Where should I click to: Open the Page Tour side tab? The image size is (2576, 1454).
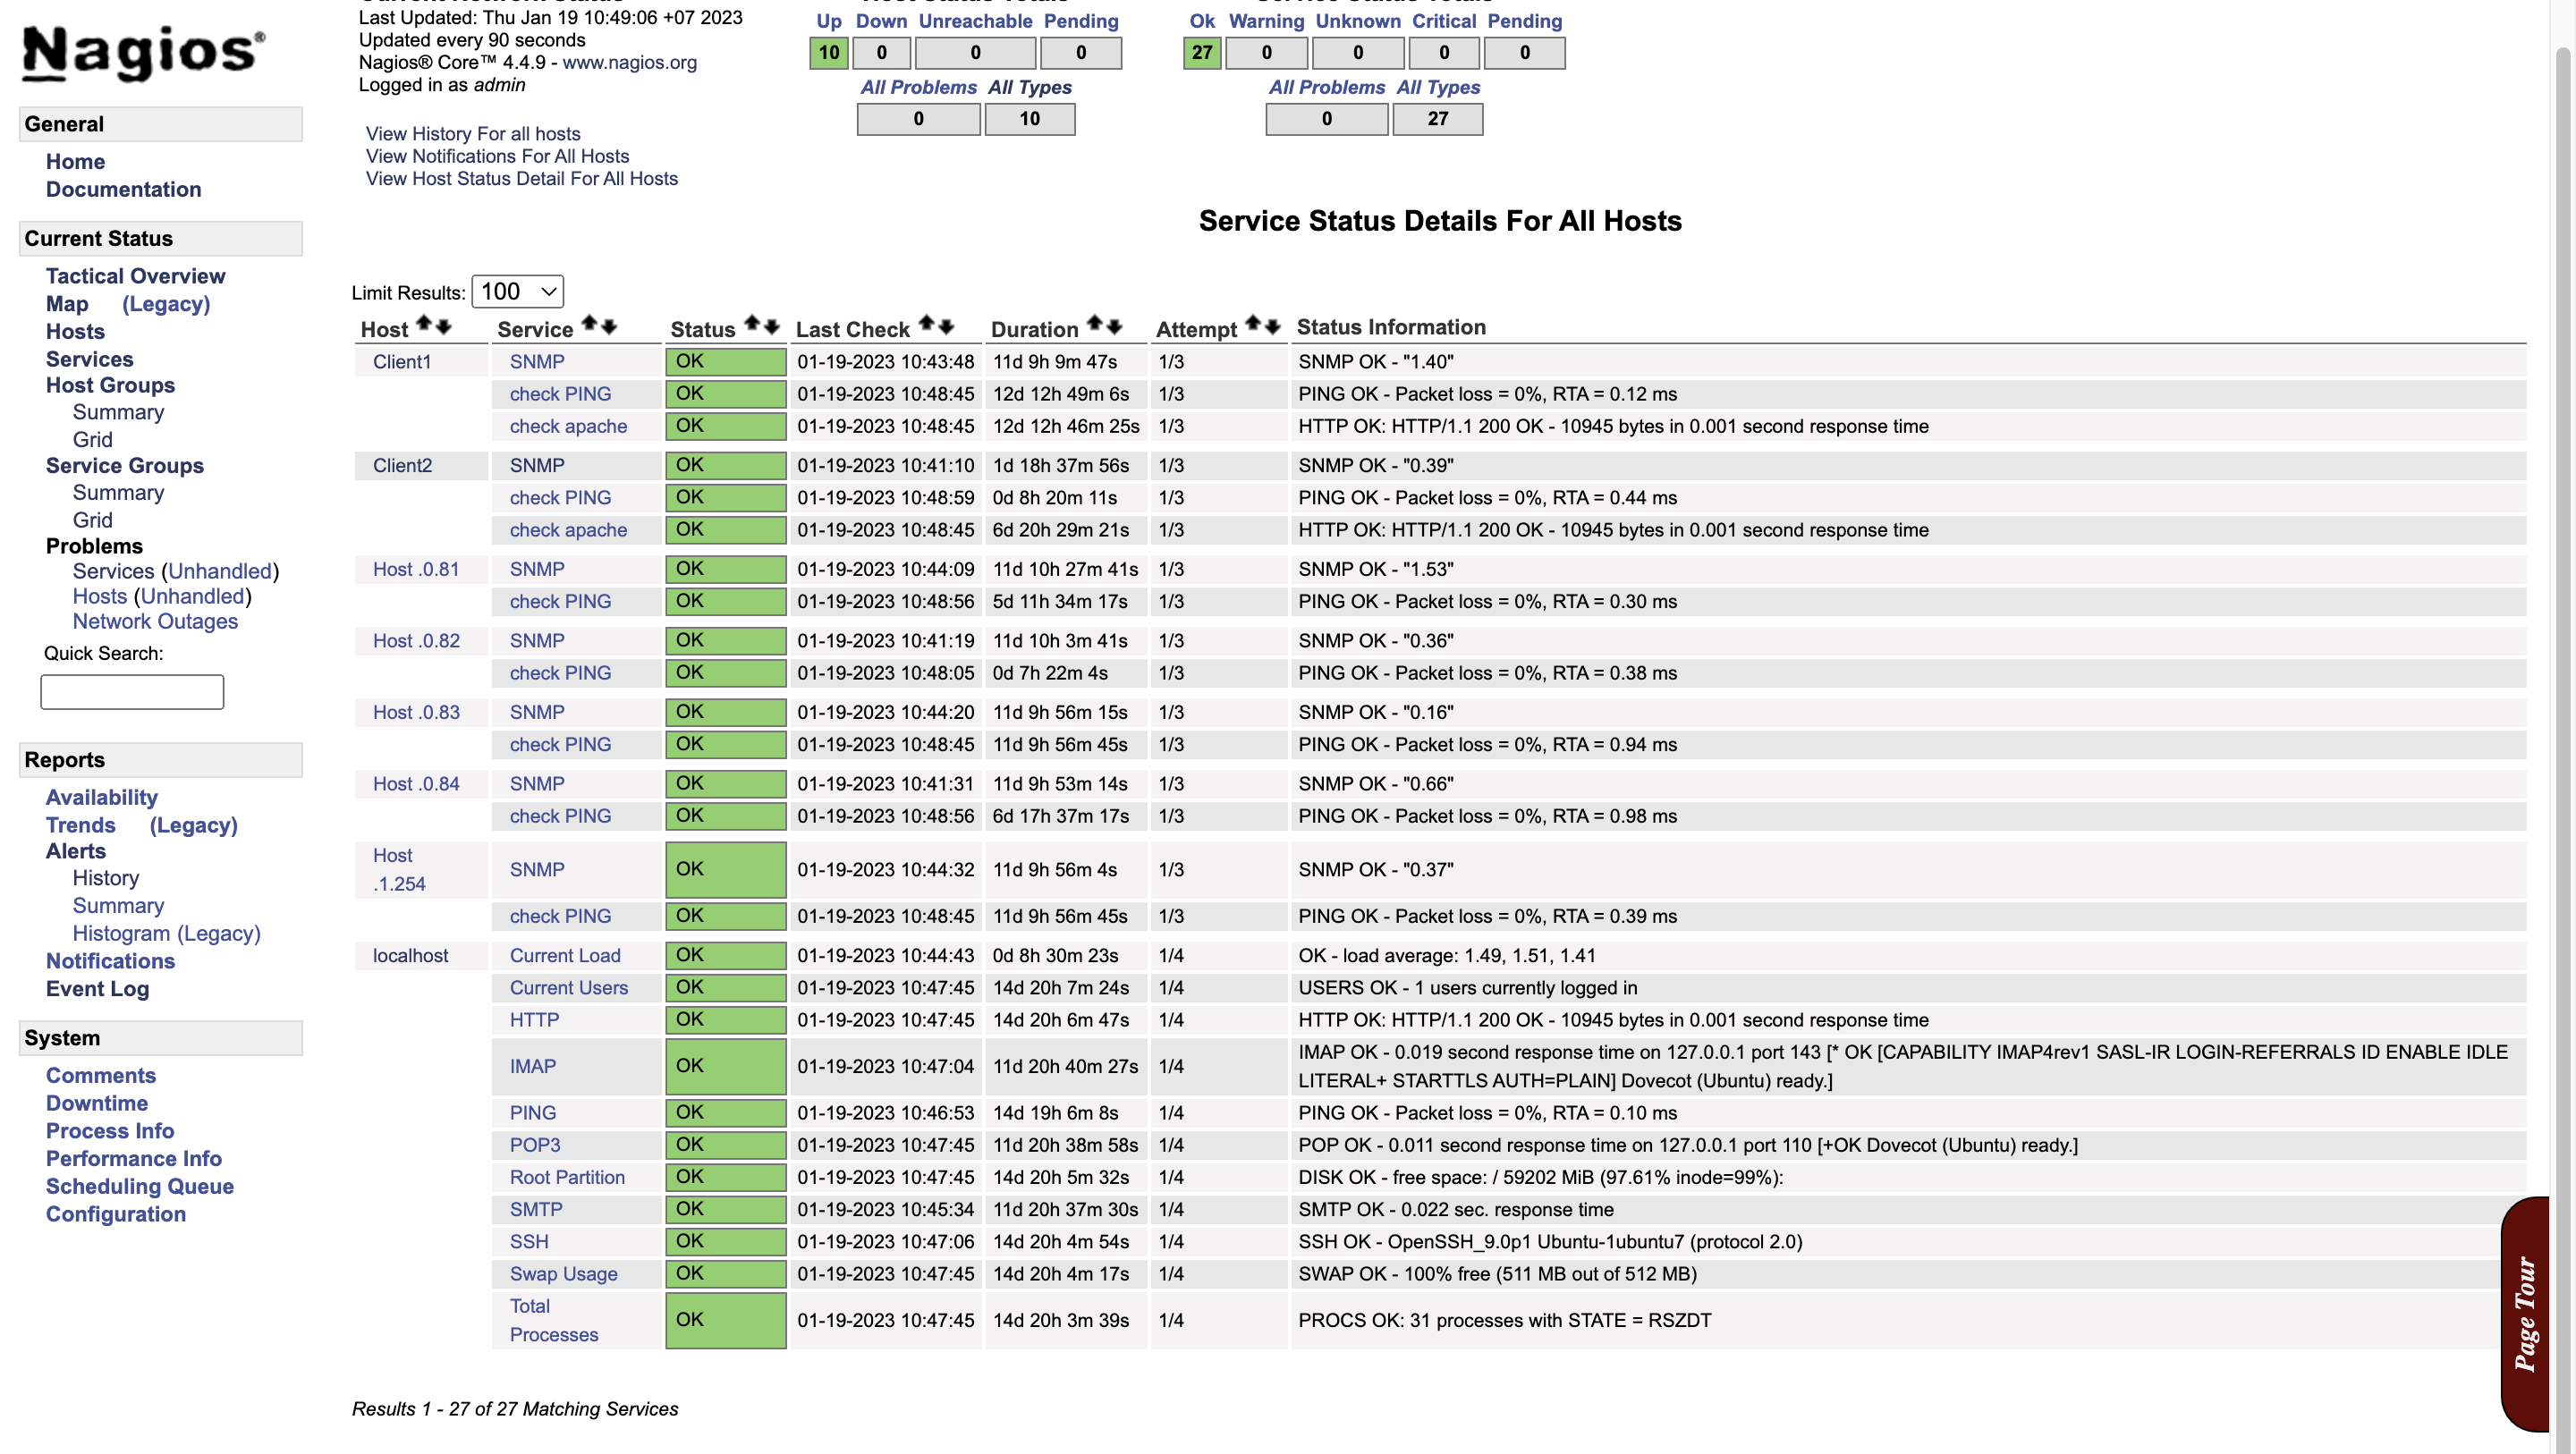click(x=2526, y=1313)
